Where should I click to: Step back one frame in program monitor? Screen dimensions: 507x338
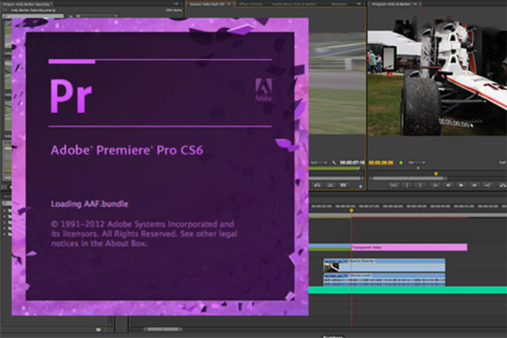448,185
